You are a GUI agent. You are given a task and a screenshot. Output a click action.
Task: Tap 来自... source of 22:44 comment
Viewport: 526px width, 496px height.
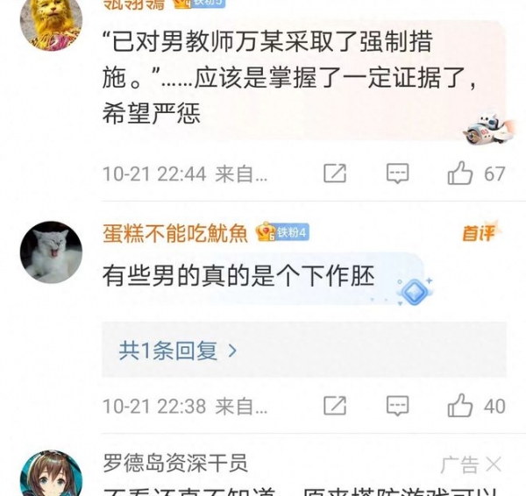pos(241,174)
